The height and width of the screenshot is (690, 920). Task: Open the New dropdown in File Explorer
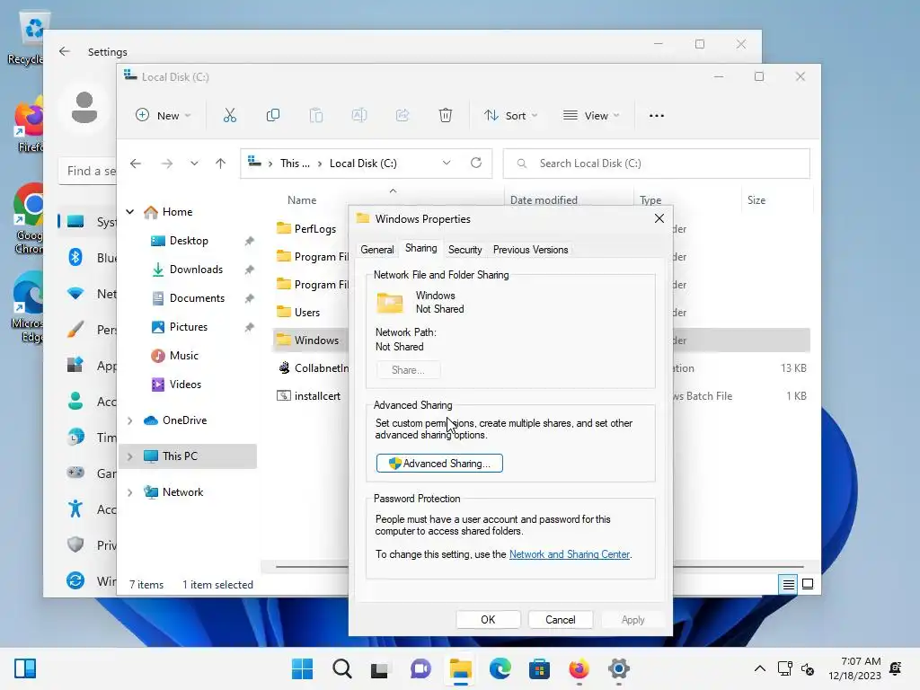164,116
